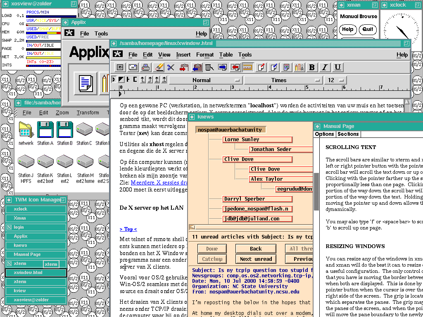Select kview entry in TWM Icon Manager

pyautogui.click(x=36, y=291)
